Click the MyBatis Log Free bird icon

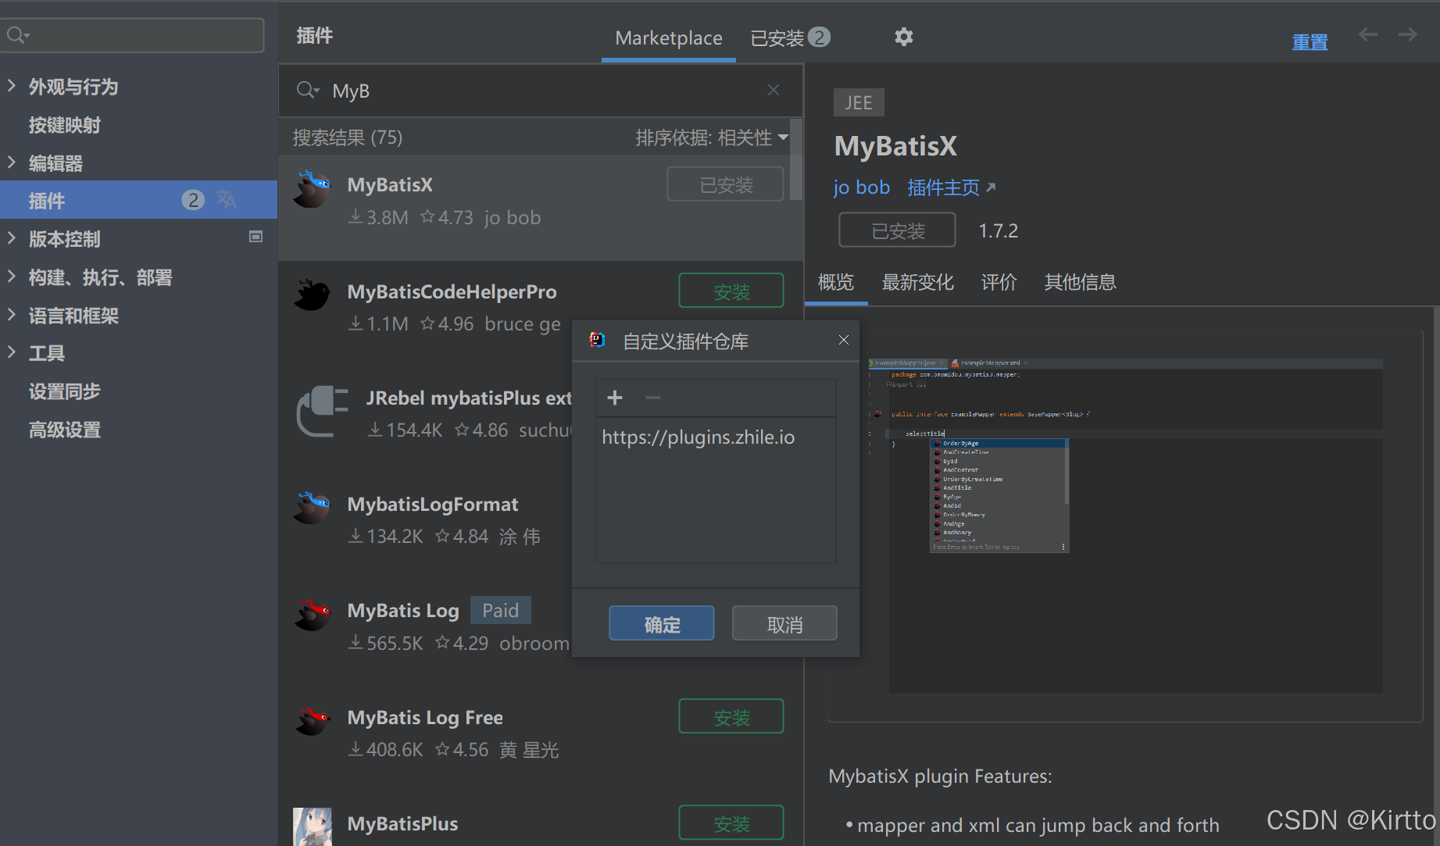[x=313, y=720]
